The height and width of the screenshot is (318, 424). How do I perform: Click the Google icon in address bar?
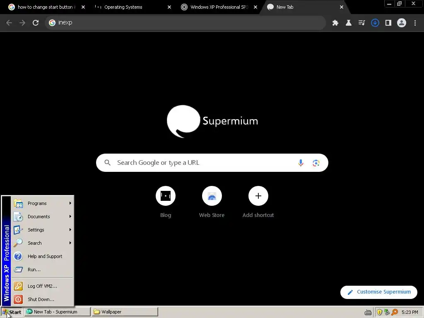(x=52, y=23)
